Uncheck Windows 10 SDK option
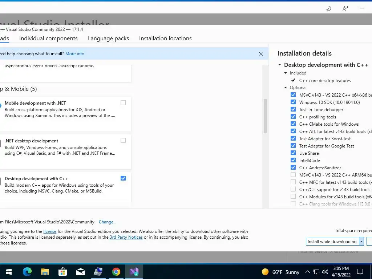This screenshot has height=279, width=372. pos(293,102)
